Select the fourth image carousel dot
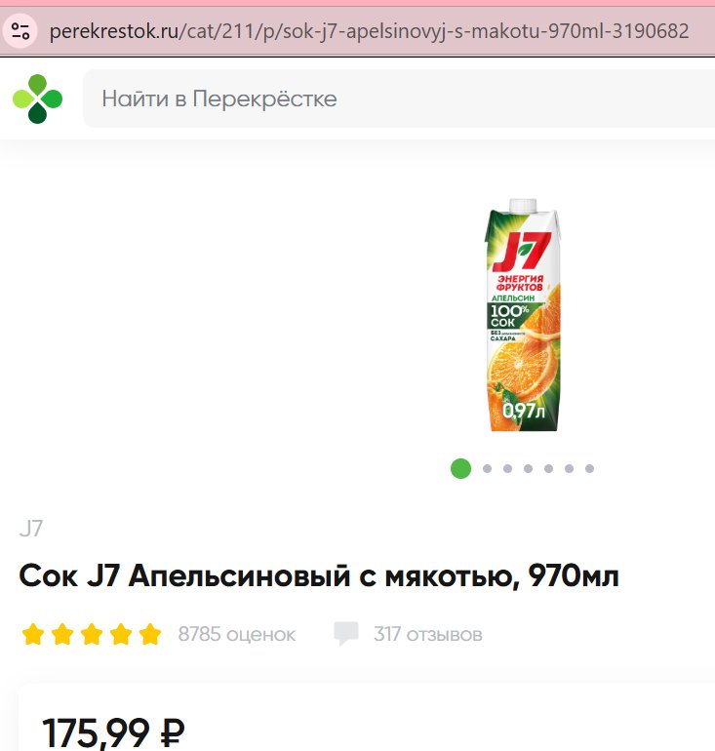The width and height of the screenshot is (715, 751). click(529, 468)
